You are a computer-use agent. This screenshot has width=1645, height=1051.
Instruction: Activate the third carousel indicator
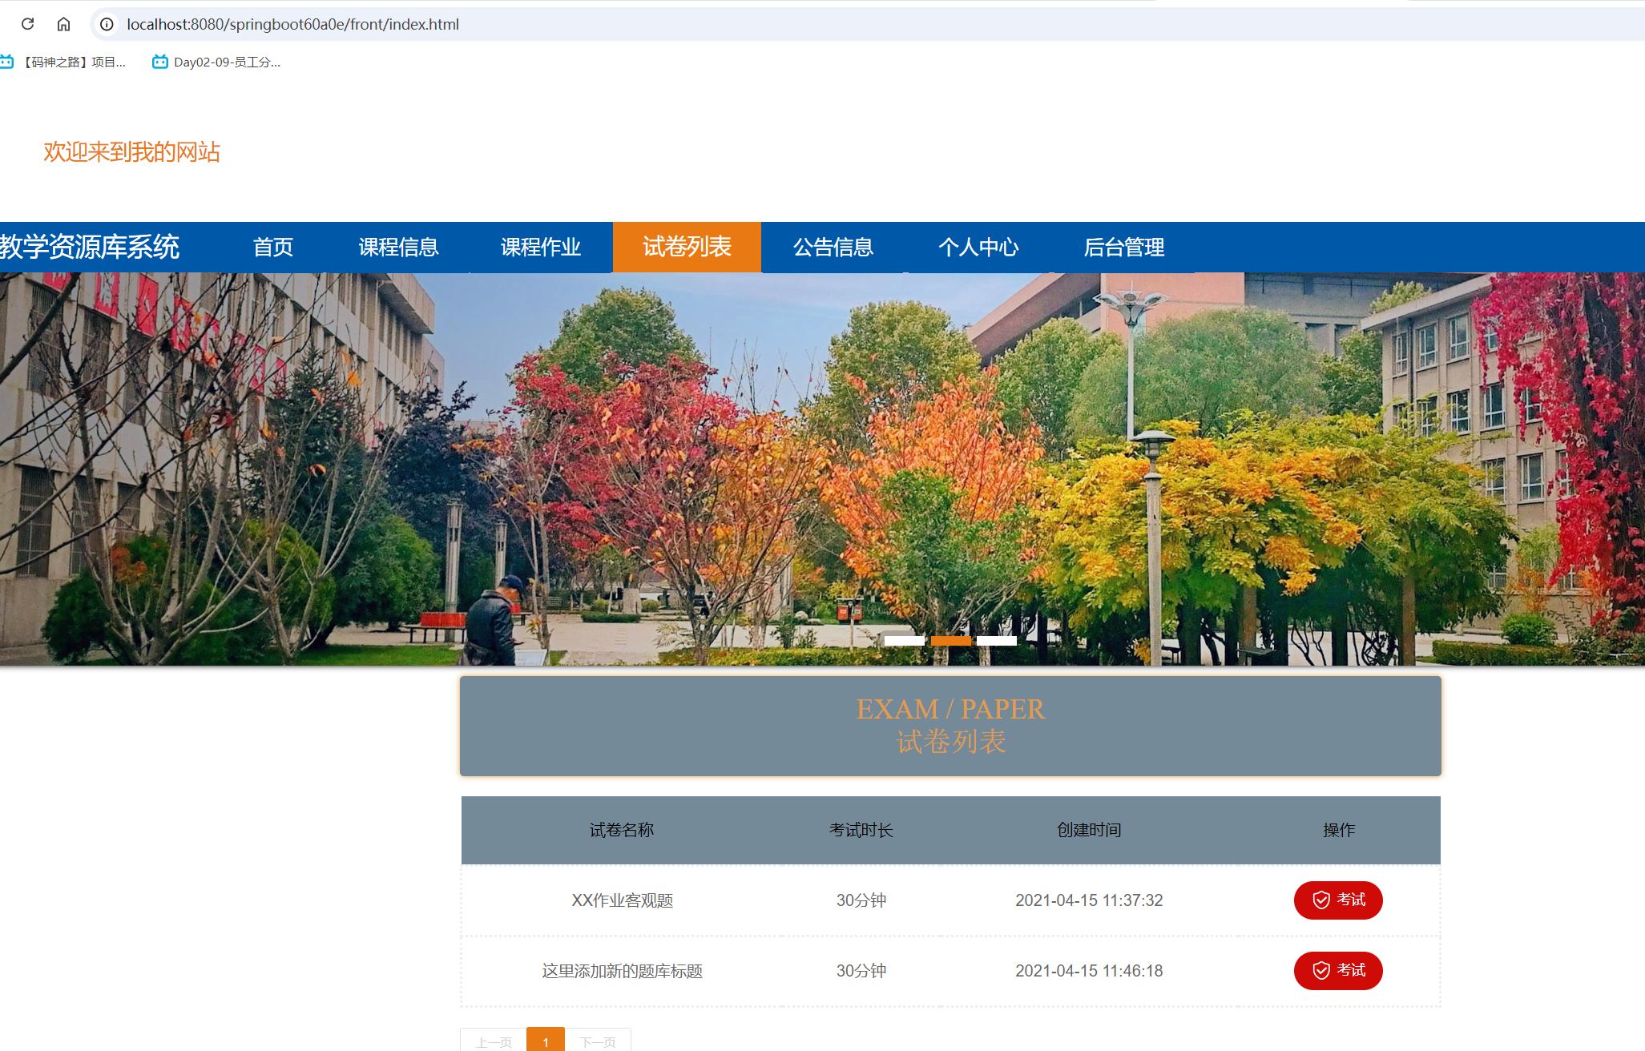pyautogui.click(x=996, y=640)
